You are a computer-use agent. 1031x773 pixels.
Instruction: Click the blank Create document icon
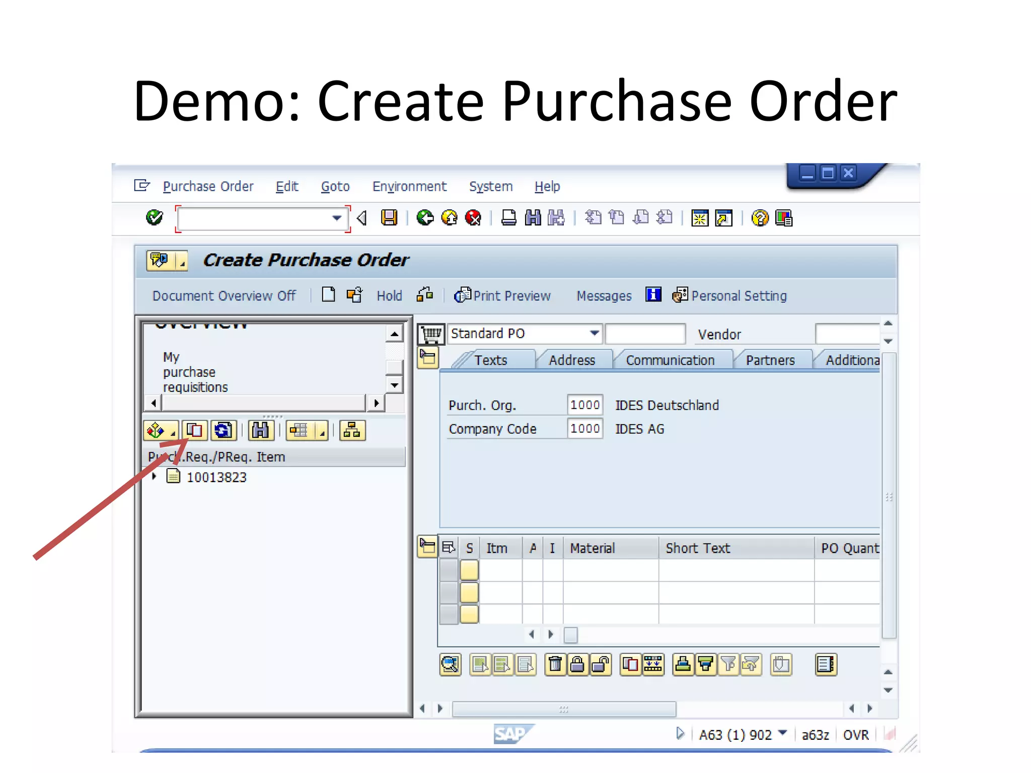pos(328,295)
